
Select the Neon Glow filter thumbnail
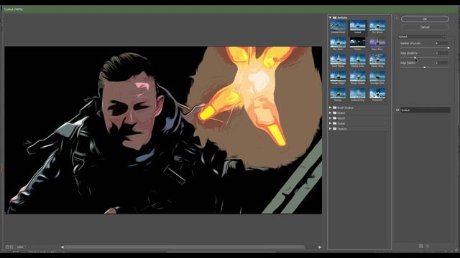[x=377, y=42]
